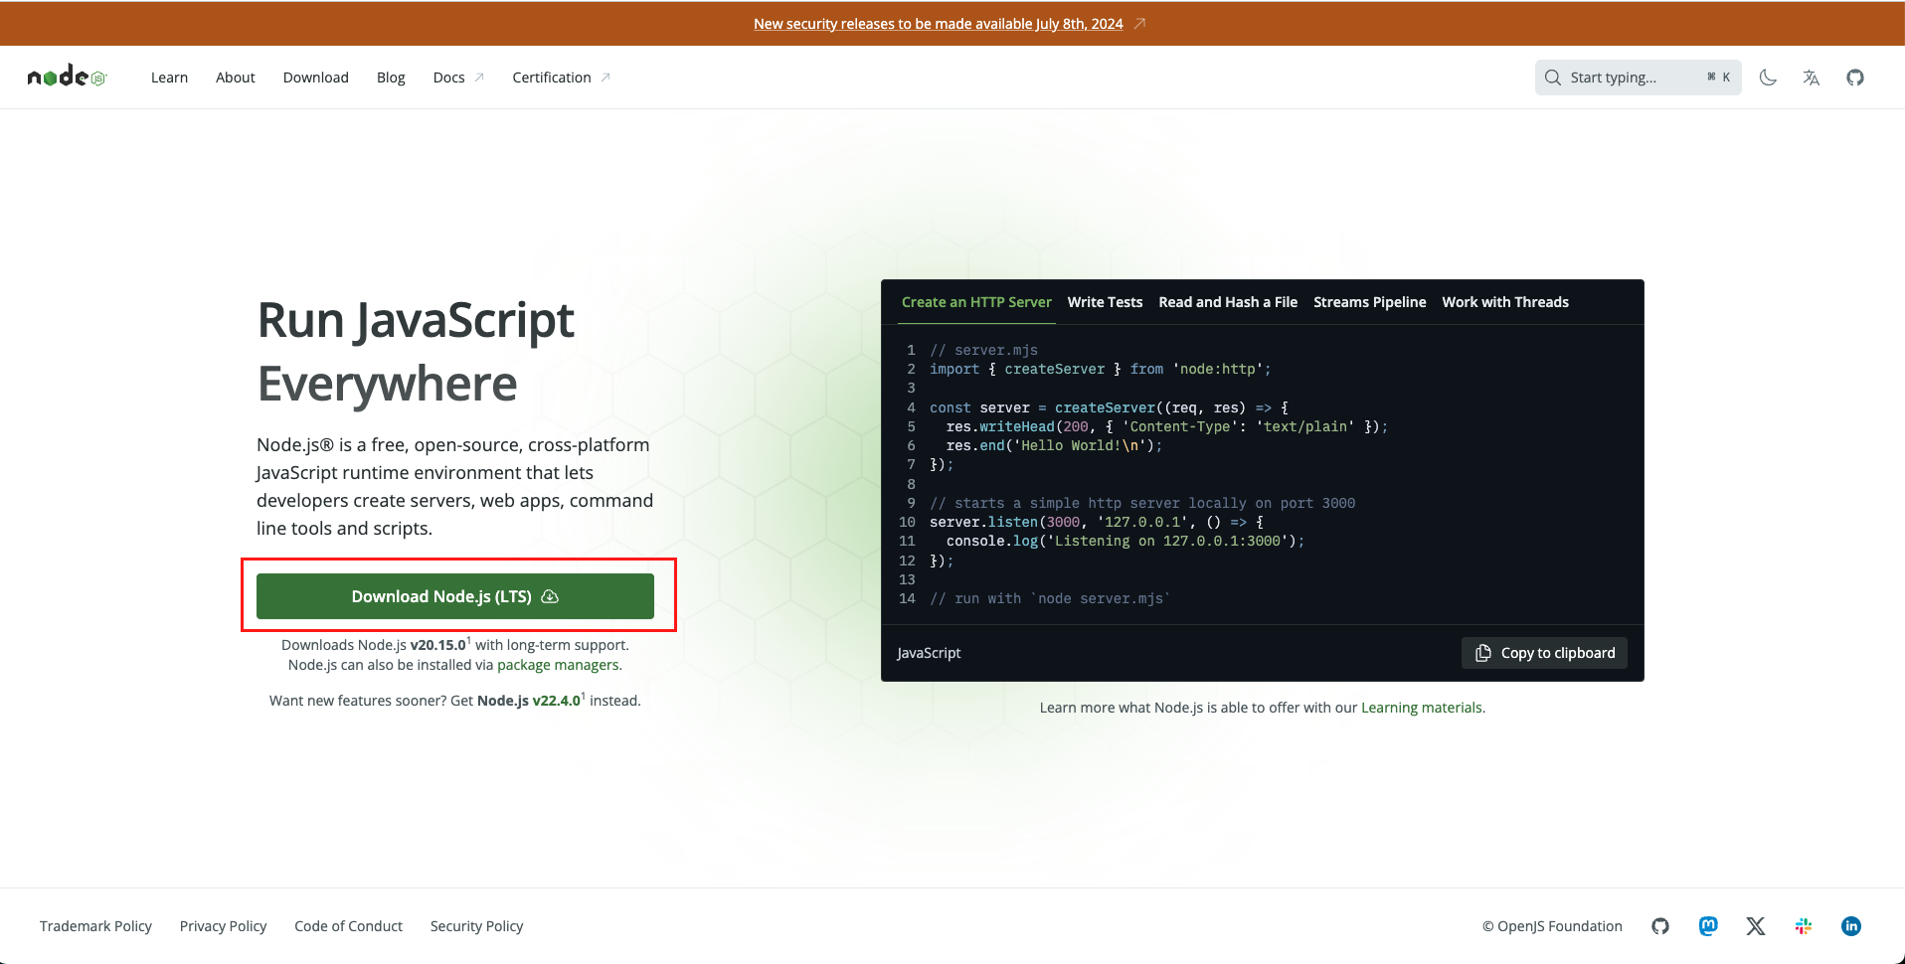
Task: Open the Docs external link
Action: click(458, 78)
